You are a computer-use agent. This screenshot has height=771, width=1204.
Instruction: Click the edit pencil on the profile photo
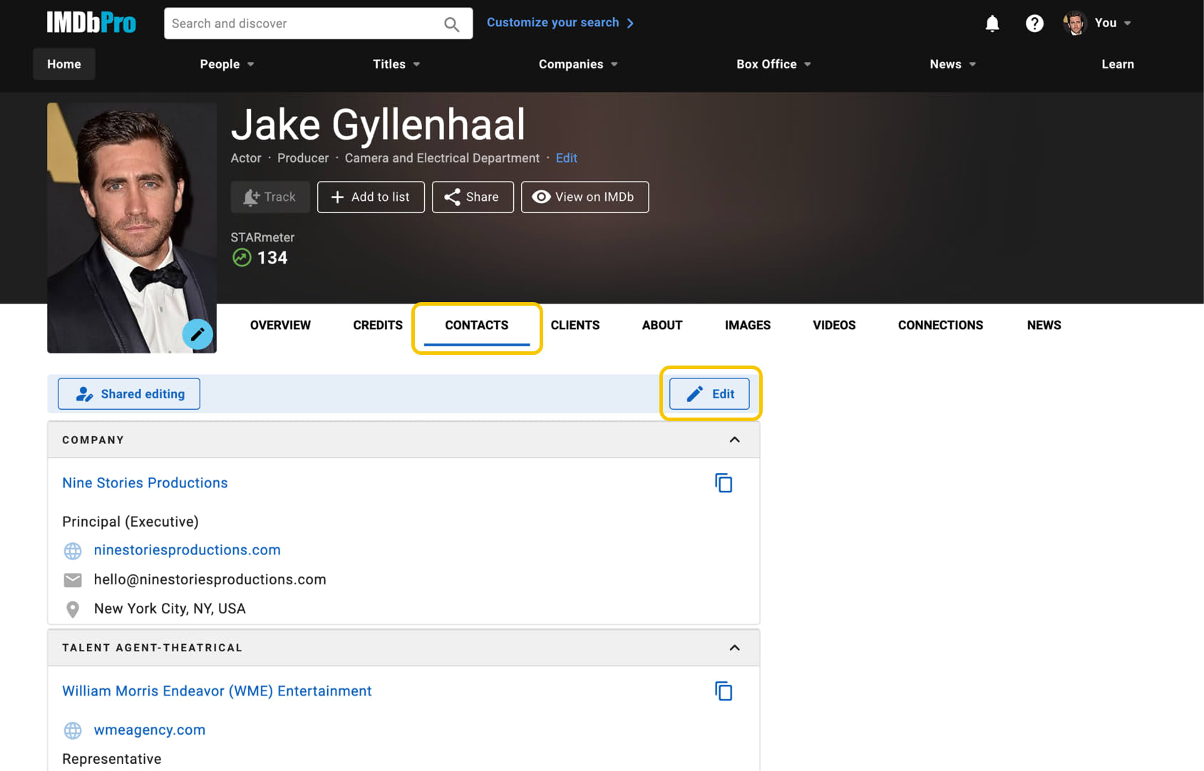coord(197,334)
